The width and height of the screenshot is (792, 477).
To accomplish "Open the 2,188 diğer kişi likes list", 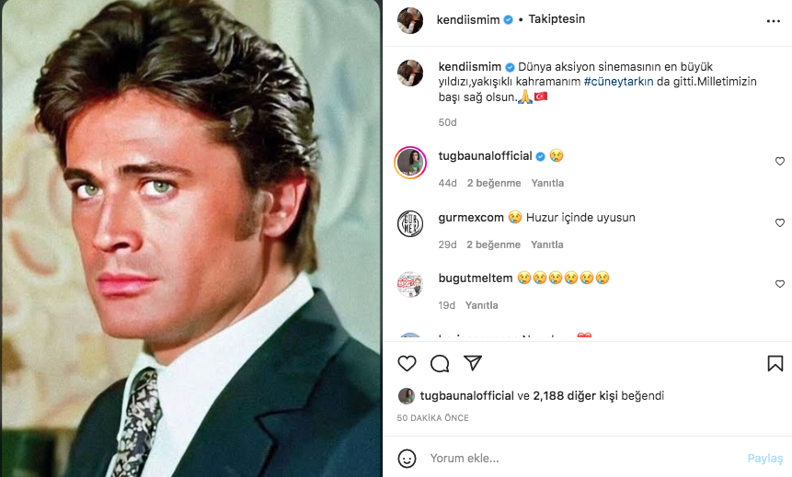I will coord(574,396).
